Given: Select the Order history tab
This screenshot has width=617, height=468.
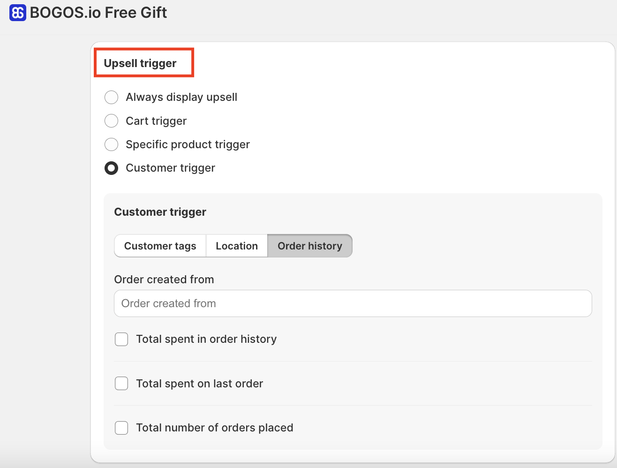Looking at the screenshot, I should 309,246.
